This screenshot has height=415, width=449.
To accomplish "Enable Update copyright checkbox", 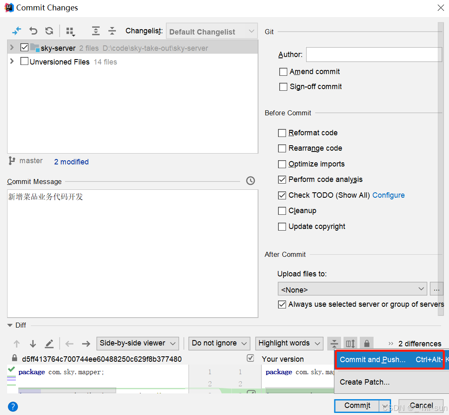I will click(x=282, y=227).
